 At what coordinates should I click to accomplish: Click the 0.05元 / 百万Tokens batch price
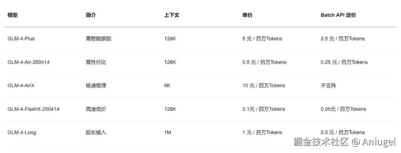[343, 109]
